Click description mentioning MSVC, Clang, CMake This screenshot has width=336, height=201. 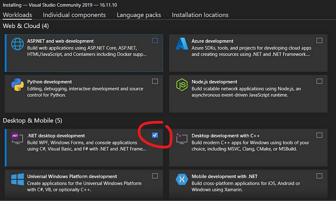pos(250,146)
